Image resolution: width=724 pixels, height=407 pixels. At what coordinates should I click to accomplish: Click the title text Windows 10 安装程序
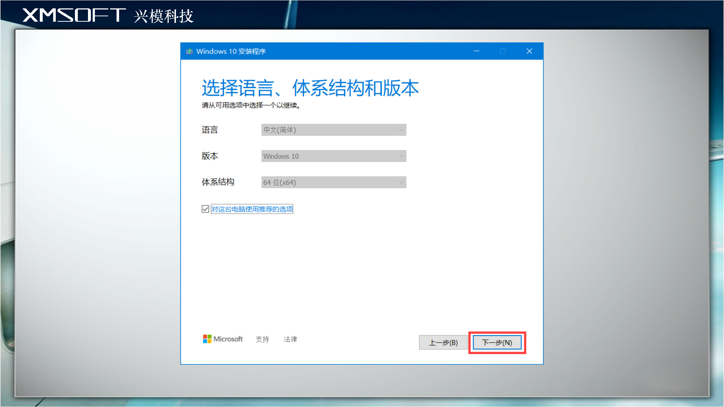tap(231, 51)
